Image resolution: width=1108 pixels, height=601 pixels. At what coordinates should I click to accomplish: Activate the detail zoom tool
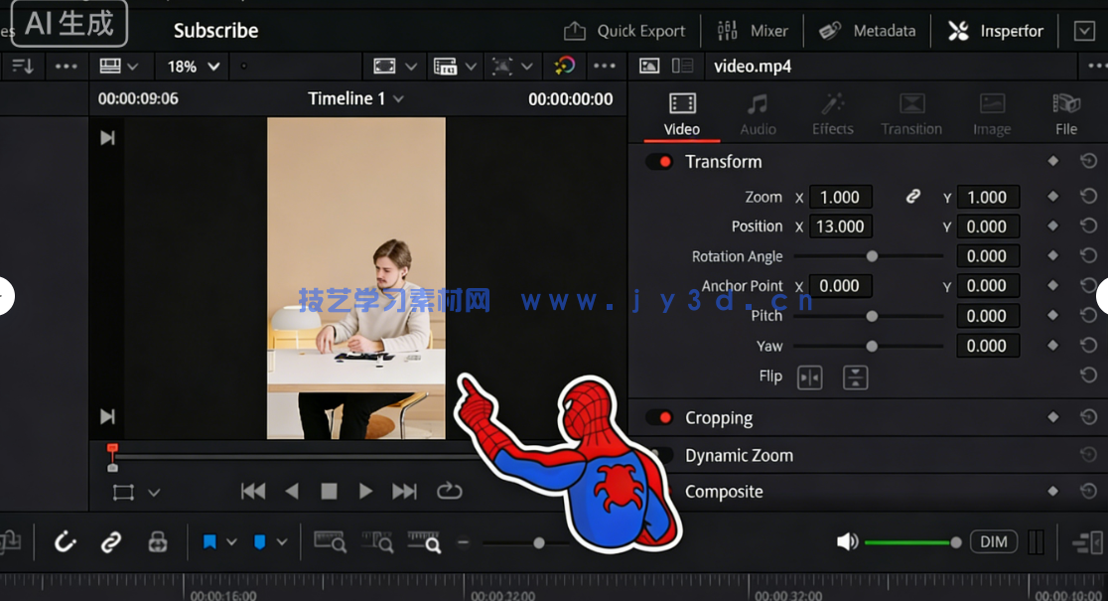[x=378, y=541]
